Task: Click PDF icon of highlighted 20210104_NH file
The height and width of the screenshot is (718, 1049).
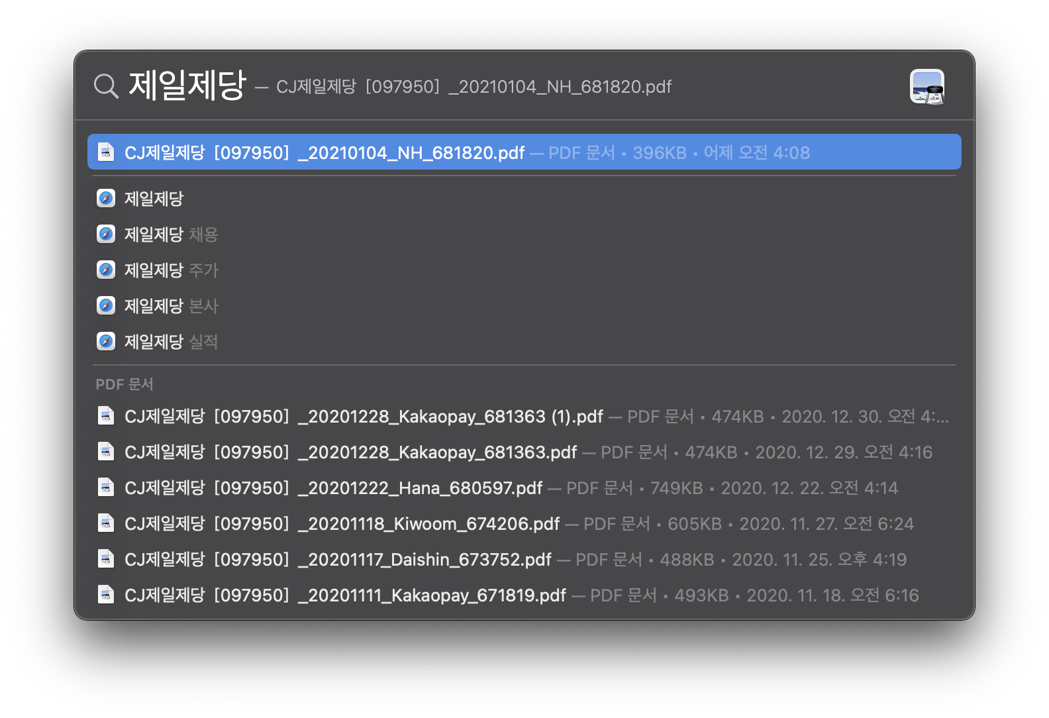Action: tap(106, 152)
